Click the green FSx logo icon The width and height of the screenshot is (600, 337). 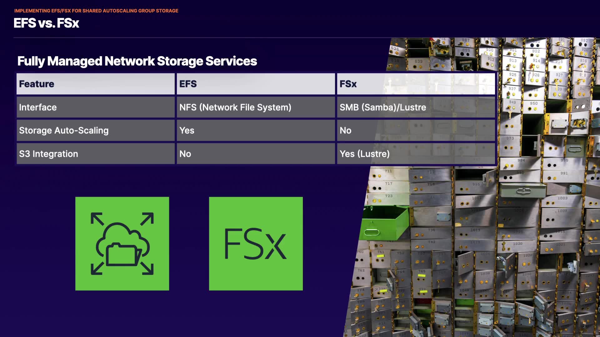pyautogui.click(x=256, y=243)
